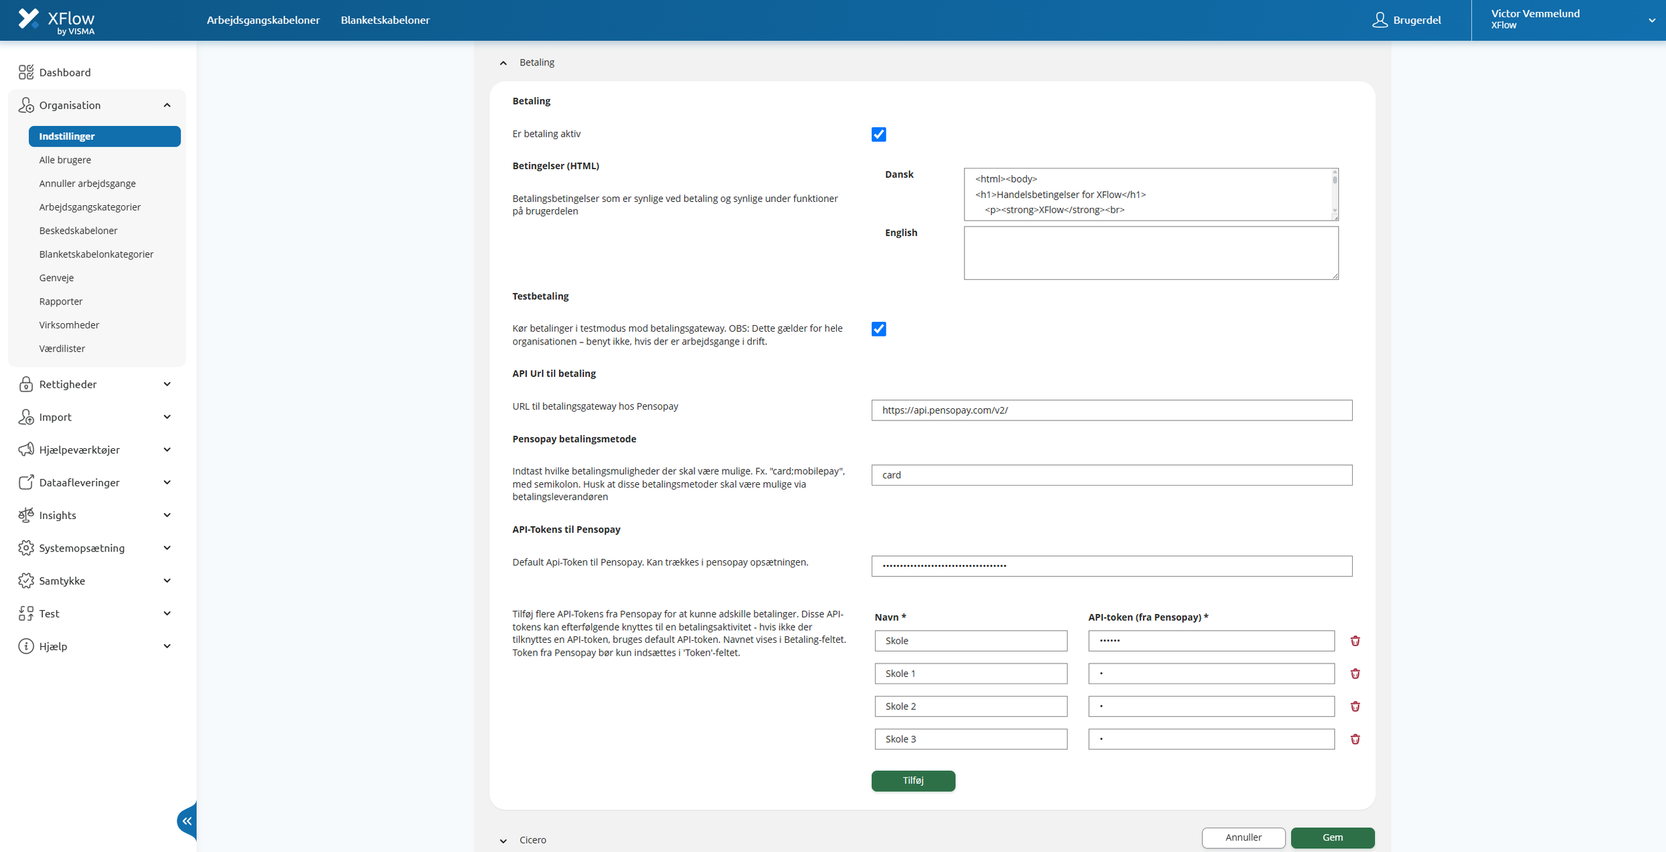
Task: Cancel changes with the Annuller button
Action: [x=1244, y=837]
